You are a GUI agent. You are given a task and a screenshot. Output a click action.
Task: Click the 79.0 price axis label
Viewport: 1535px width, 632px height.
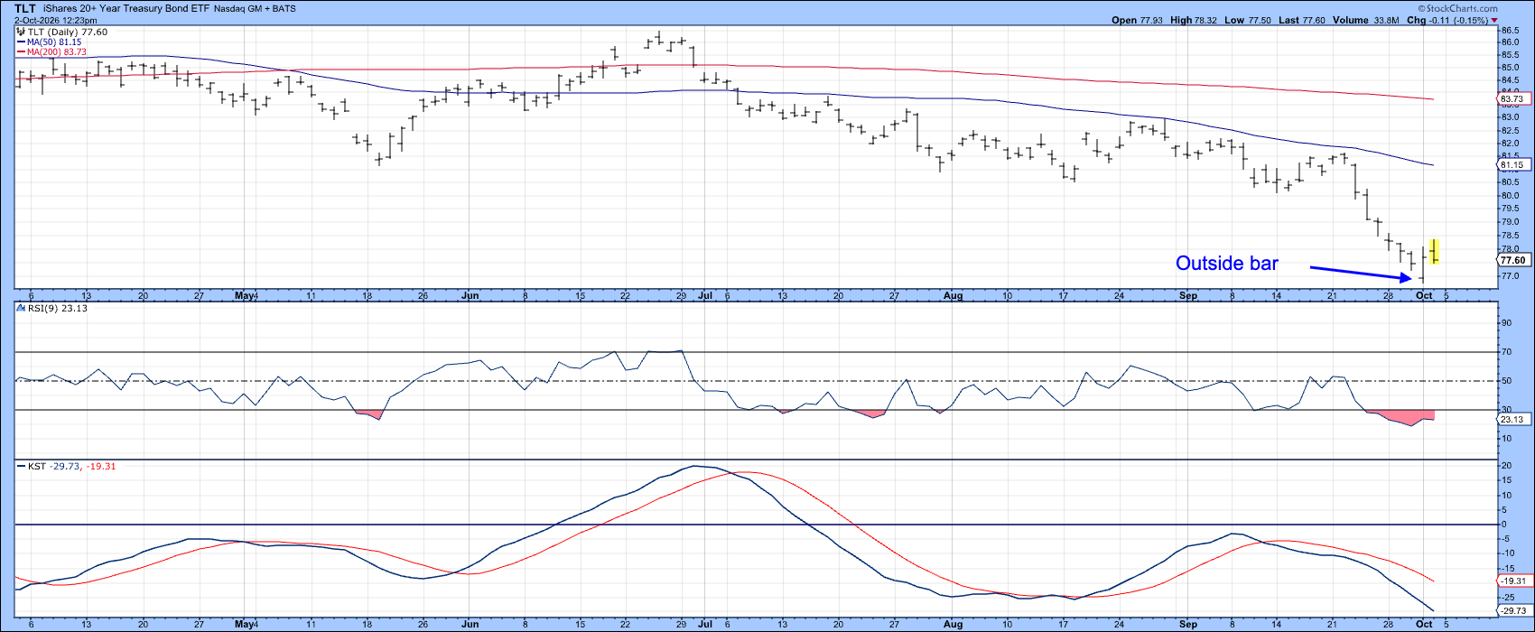tap(1511, 222)
